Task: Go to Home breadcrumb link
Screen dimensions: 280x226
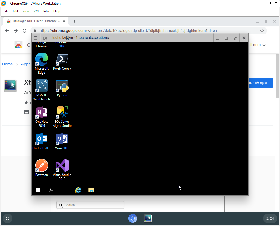Action: pos(8,64)
